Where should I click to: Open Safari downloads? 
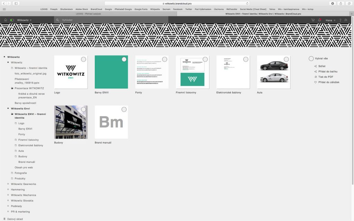click(x=332, y=3)
